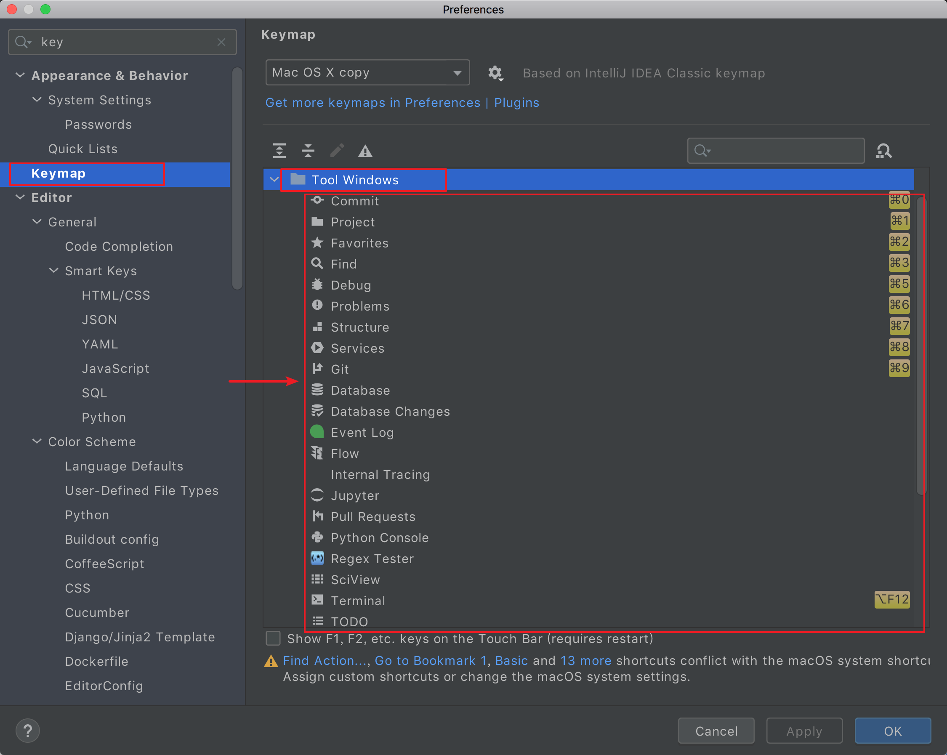947x755 pixels.
Task: Open keymap gear settings menu
Action: [495, 73]
